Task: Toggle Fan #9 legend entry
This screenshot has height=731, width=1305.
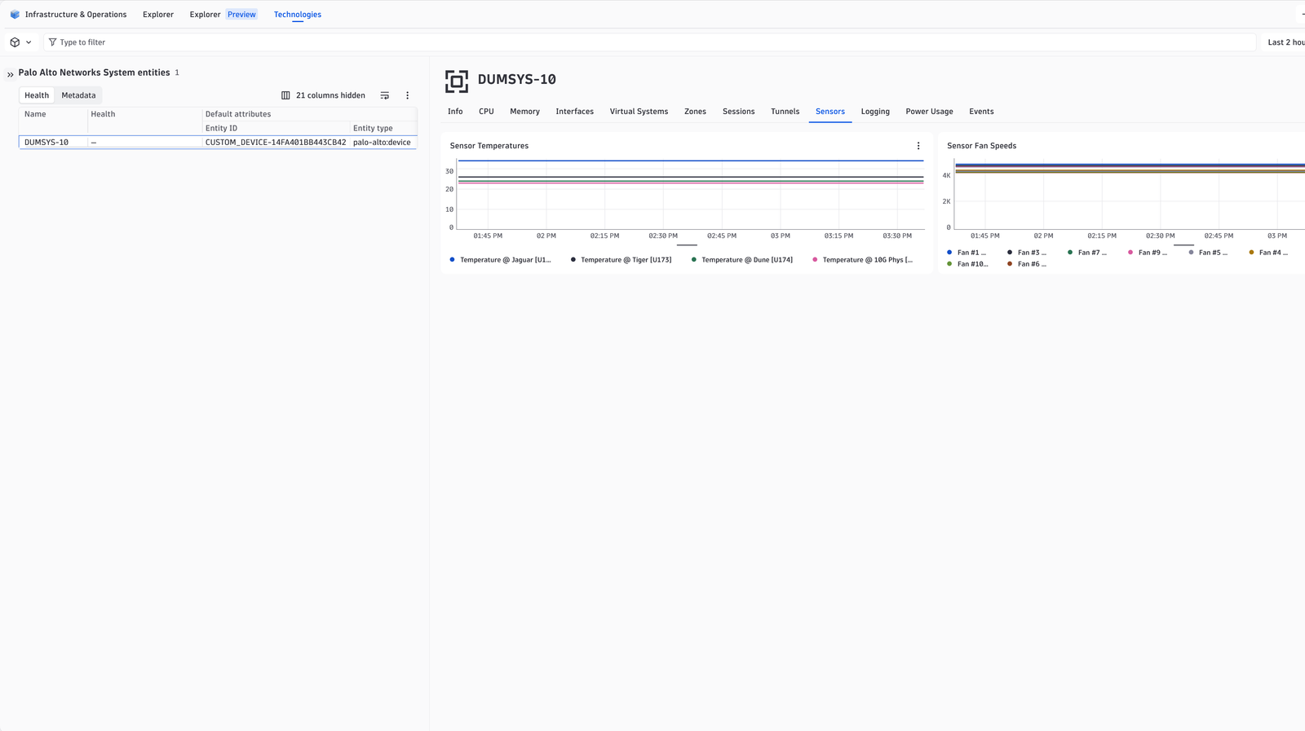Action: click(1148, 253)
